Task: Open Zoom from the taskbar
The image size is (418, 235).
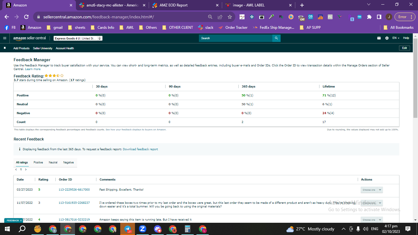Action: tap(143, 229)
